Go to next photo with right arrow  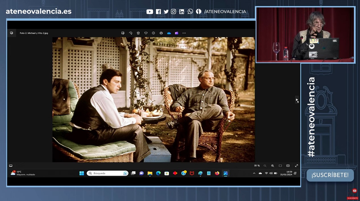click(297, 100)
